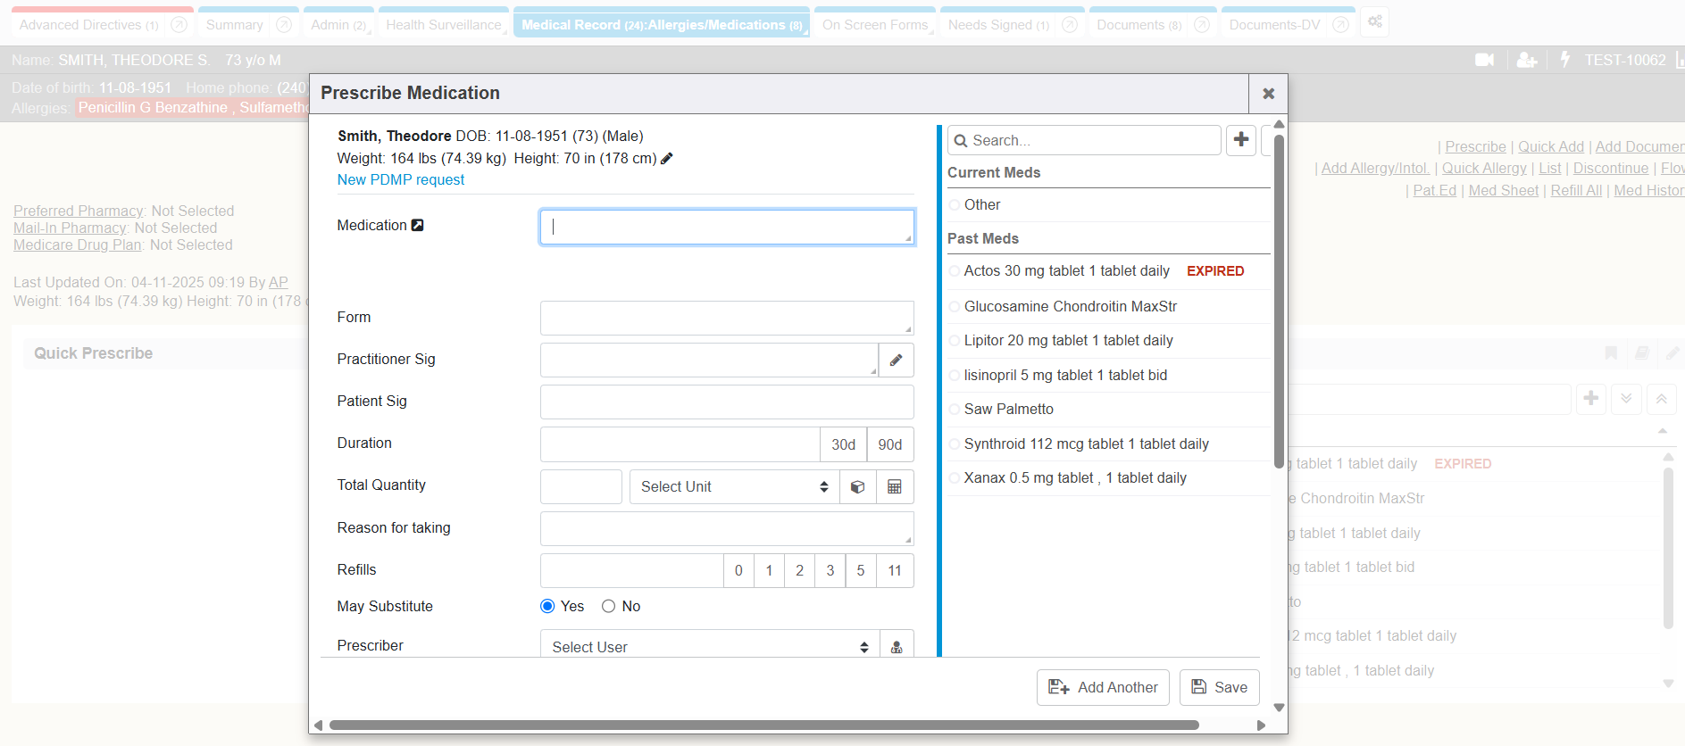Click into the Medication input field
Viewport: 1685px width, 746px height.
point(725,228)
